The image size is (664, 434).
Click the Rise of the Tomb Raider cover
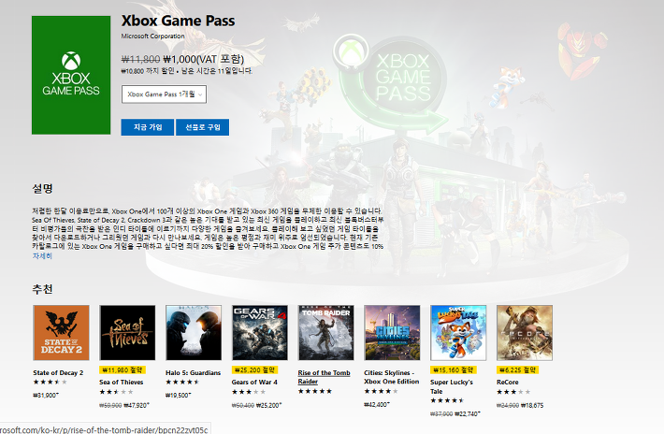click(326, 333)
